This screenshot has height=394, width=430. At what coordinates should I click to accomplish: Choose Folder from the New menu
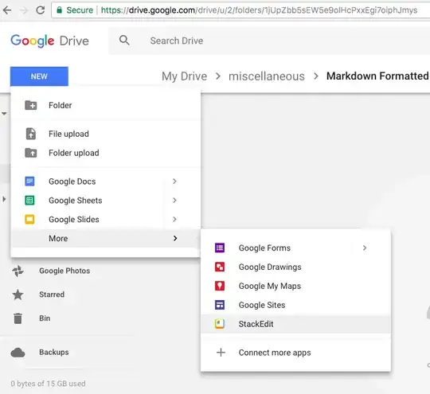(106, 105)
